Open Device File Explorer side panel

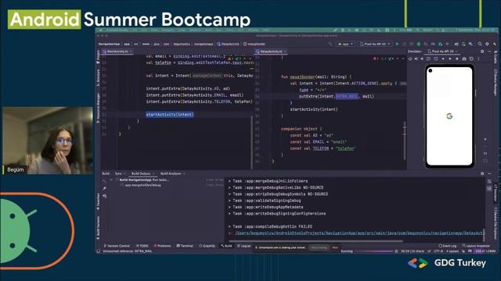click(x=496, y=223)
